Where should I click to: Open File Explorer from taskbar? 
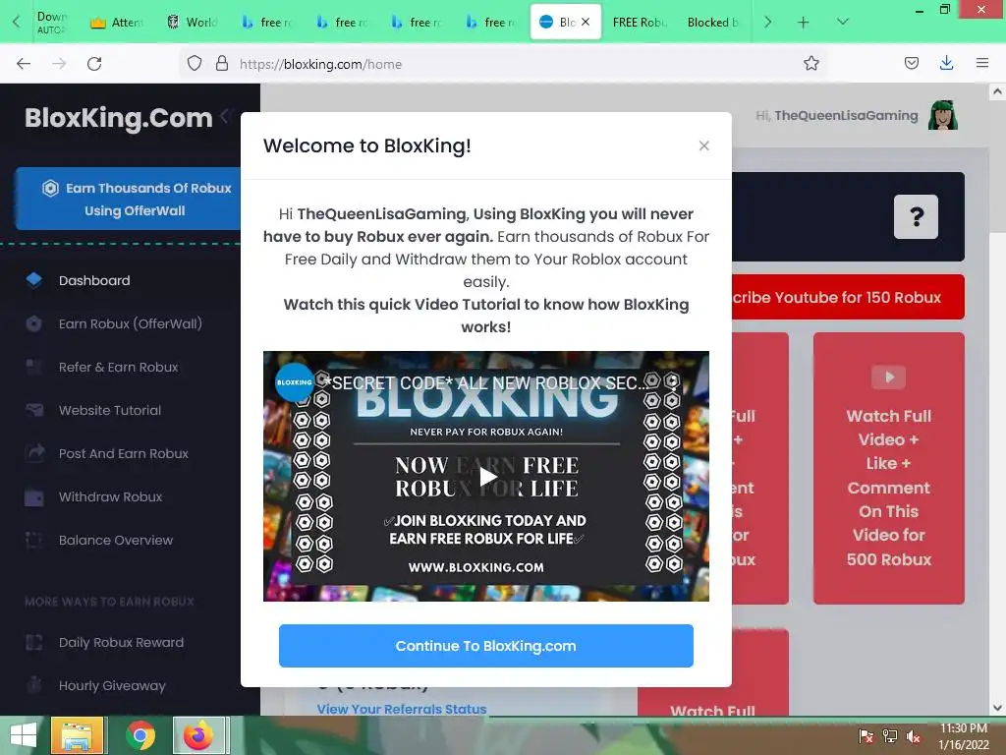click(77, 735)
